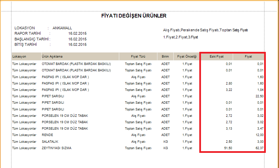
Task: Click the 3,47 price value
Action: click(x=260, y=129)
